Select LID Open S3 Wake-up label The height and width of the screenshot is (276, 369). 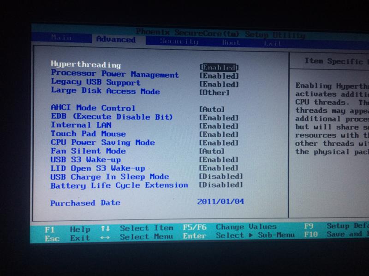point(98,168)
